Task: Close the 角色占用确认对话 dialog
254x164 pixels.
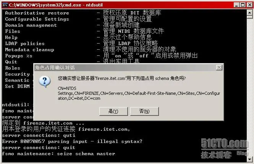Action: coord(219,67)
